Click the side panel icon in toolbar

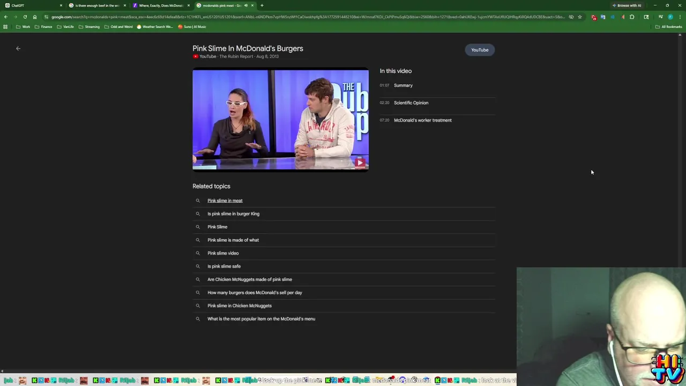[646, 17]
